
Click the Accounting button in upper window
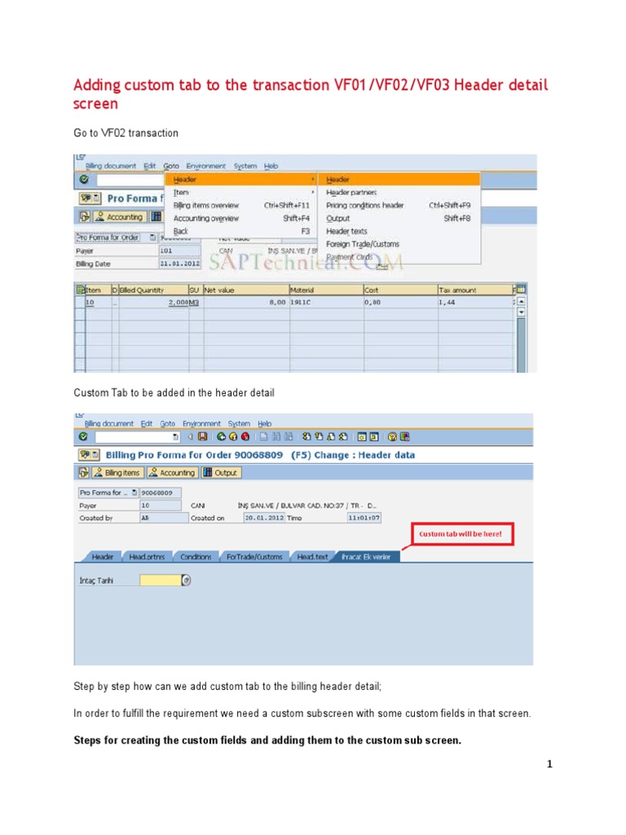[119, 217]
